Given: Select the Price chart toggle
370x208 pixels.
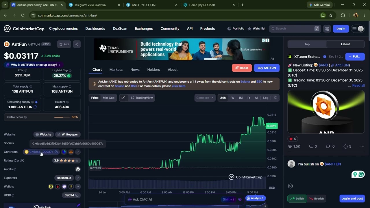Looking at the screenshot, I should [x=95, y=98].
